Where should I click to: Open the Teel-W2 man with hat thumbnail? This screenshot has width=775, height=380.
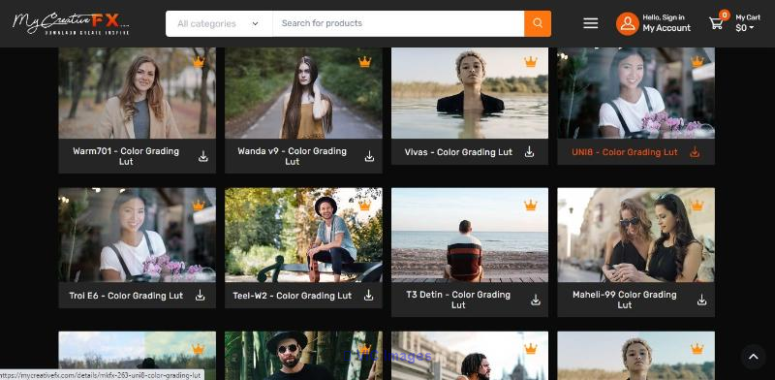pyautogui.click(x=303, y=235)
